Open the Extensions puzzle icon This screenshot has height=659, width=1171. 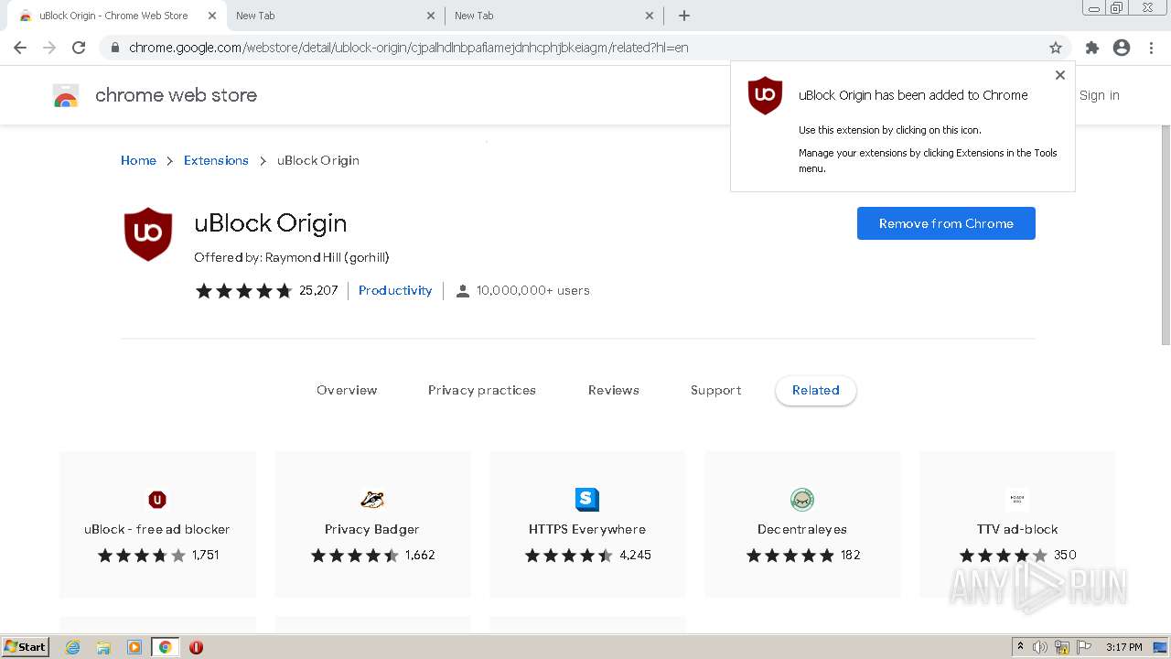coord(1092,48)
